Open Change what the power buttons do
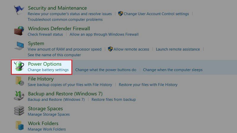The height and width of the screenshot is (133, 237). [x=106, y=70]
